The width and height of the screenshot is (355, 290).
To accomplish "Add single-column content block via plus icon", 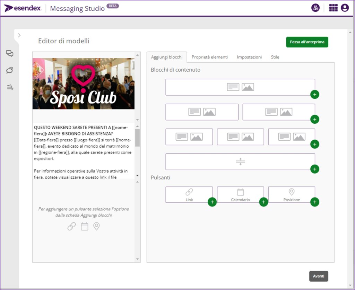I will point(314,94).
